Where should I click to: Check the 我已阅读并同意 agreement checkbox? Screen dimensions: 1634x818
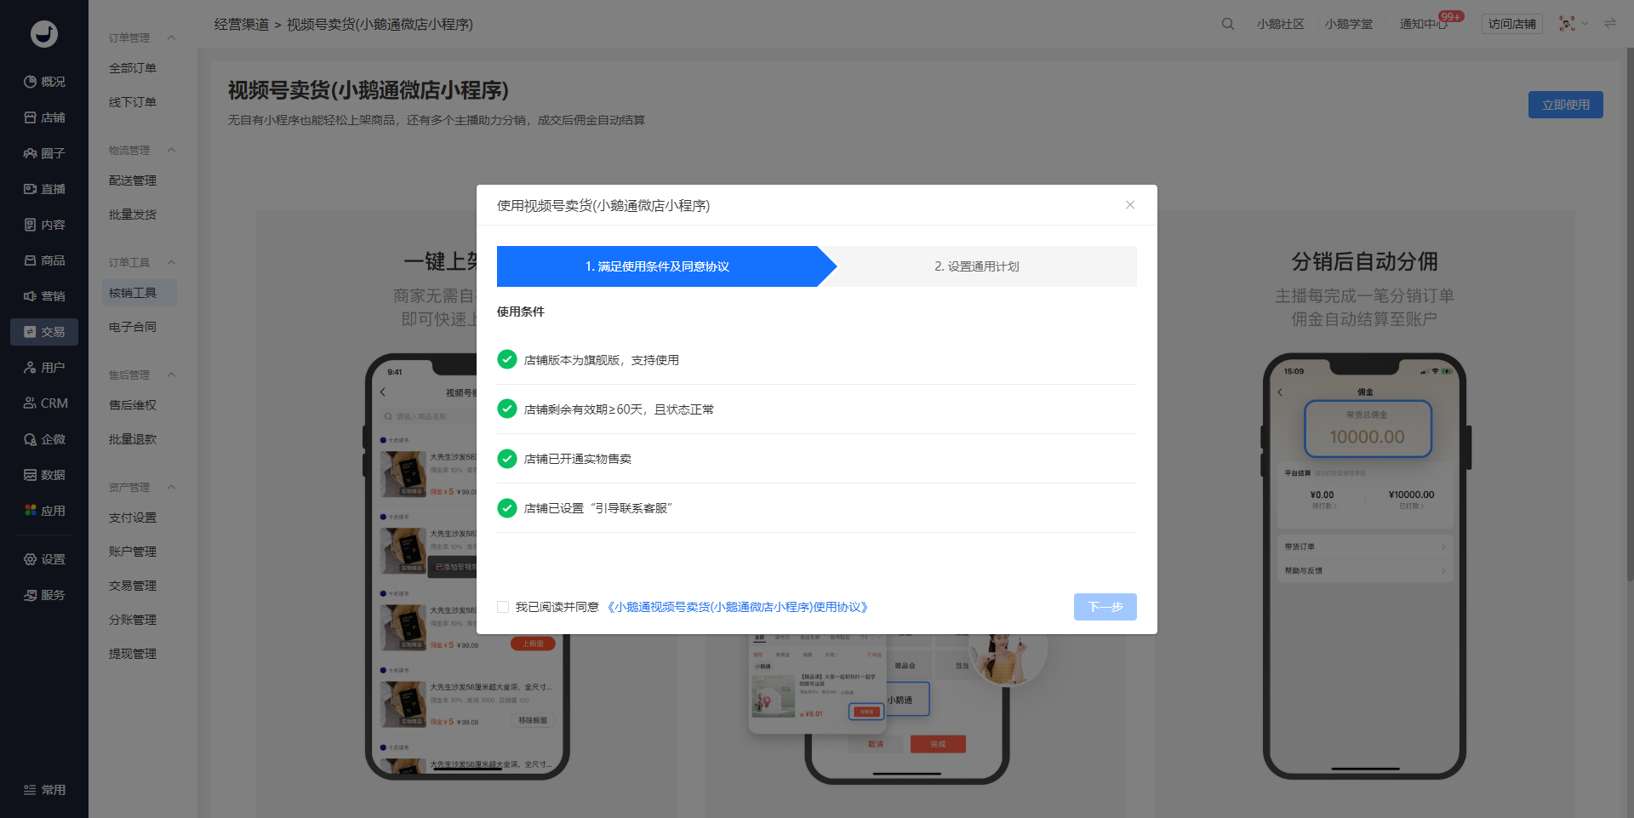[x=503, y=607]
